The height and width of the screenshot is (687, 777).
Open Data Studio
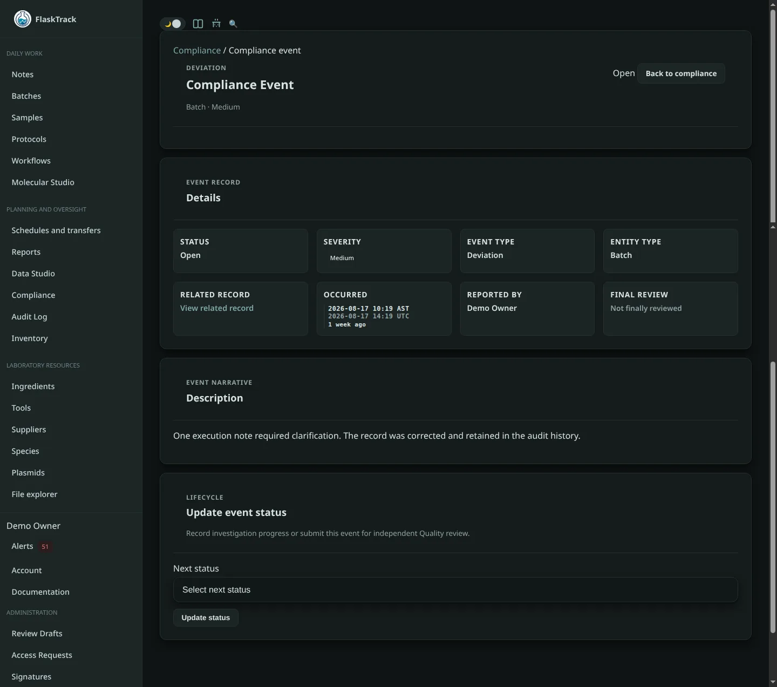coord(33,274)
